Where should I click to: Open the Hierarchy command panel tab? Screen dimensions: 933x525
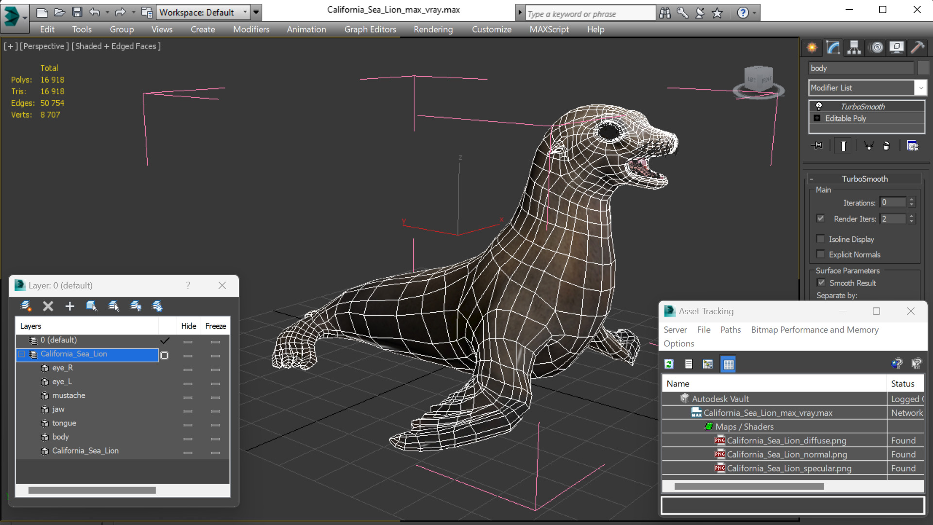854,47
